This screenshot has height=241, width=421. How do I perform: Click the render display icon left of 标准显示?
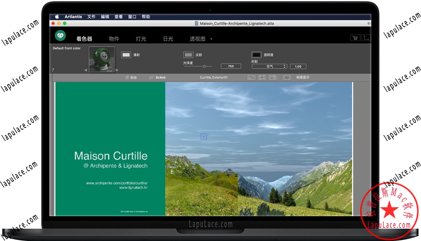click(x=287, y=77)
